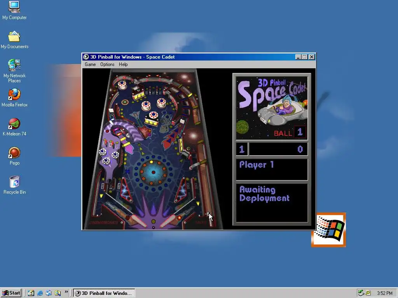Screen dimensions: 398x298
Task: Click the Space Cadet logo artwork
Action: pos(272,108)
